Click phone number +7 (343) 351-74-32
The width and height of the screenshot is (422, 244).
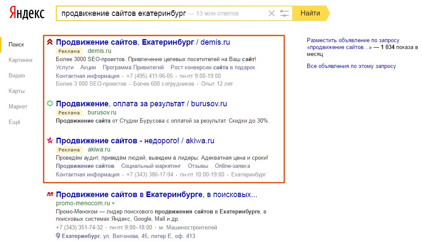click(x=80, y=228)
